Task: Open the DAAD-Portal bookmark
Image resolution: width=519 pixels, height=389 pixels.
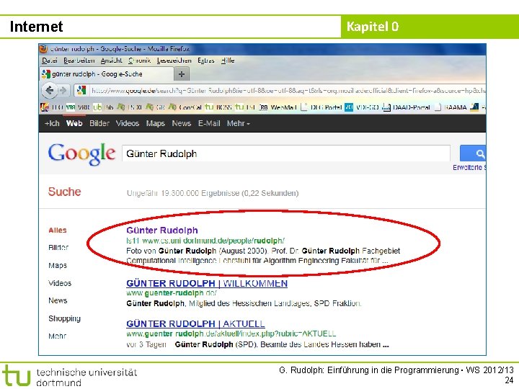Action: click(406, 107)
